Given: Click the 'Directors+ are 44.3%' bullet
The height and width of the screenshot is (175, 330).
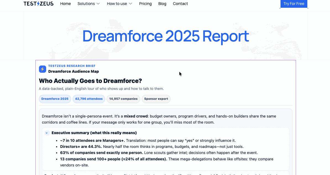Looking at the screenshot, I should (152, 147).
